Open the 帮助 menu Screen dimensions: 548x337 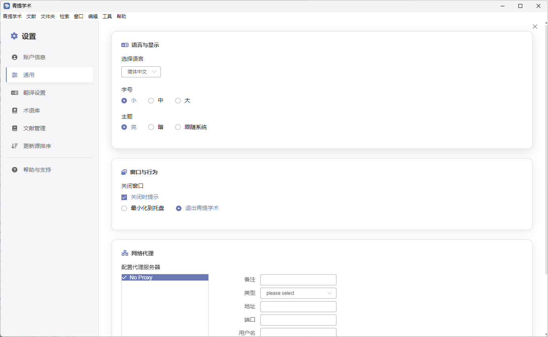(x=121, y=17)
